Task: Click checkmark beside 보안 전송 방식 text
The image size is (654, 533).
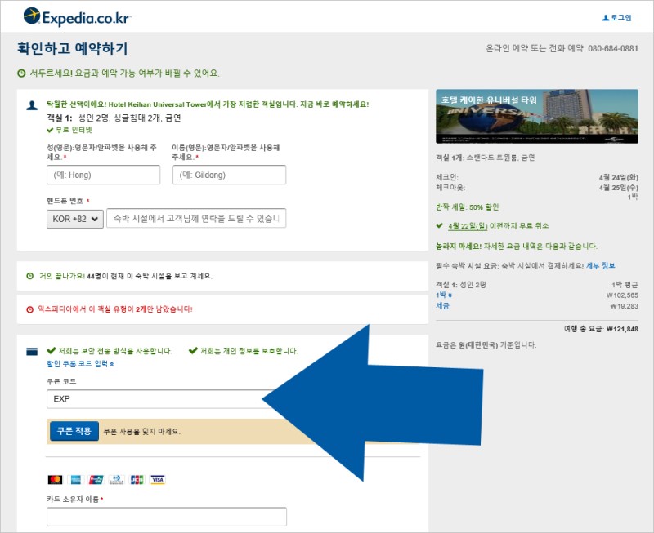Action: point(52,350)
